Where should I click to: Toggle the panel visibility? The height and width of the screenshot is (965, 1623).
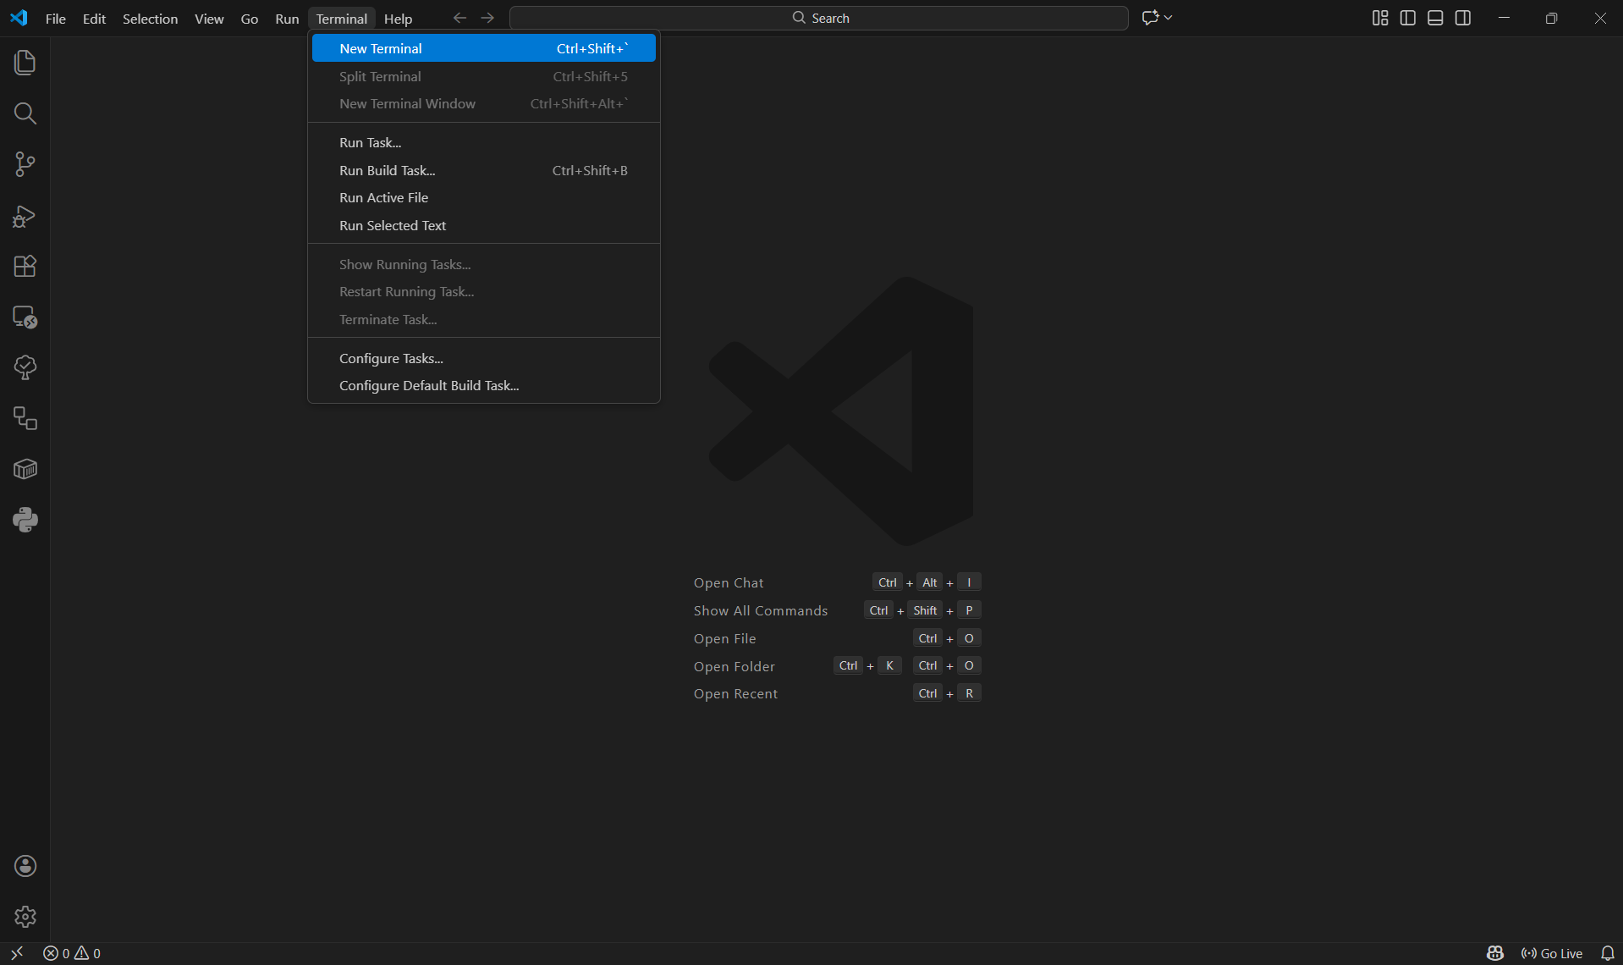1435,17
